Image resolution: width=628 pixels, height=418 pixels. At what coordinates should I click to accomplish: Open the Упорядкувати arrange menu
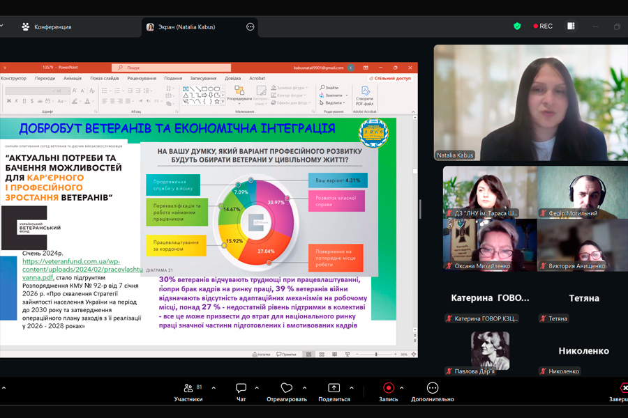point(239,95)
